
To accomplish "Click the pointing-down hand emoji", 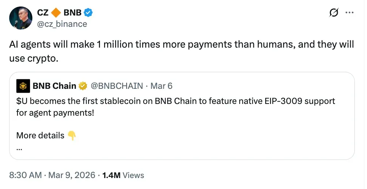I will click(x=71, y=136).
